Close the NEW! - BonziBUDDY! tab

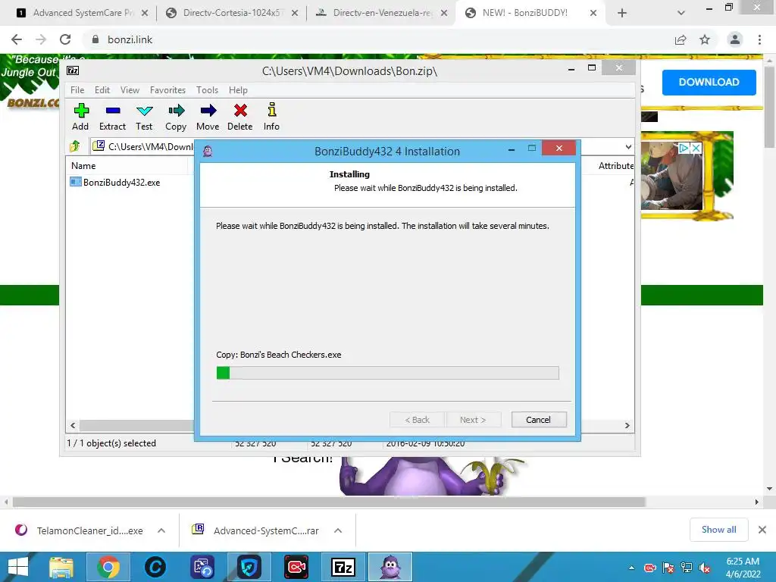click(593, 13)
